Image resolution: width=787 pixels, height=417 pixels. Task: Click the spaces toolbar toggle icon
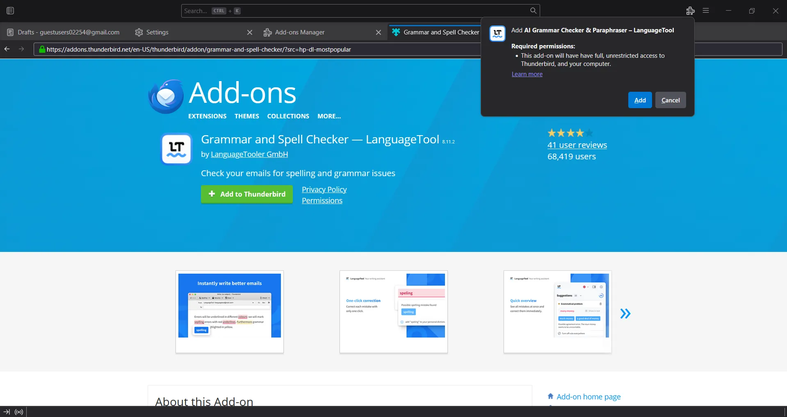(10, 11)
